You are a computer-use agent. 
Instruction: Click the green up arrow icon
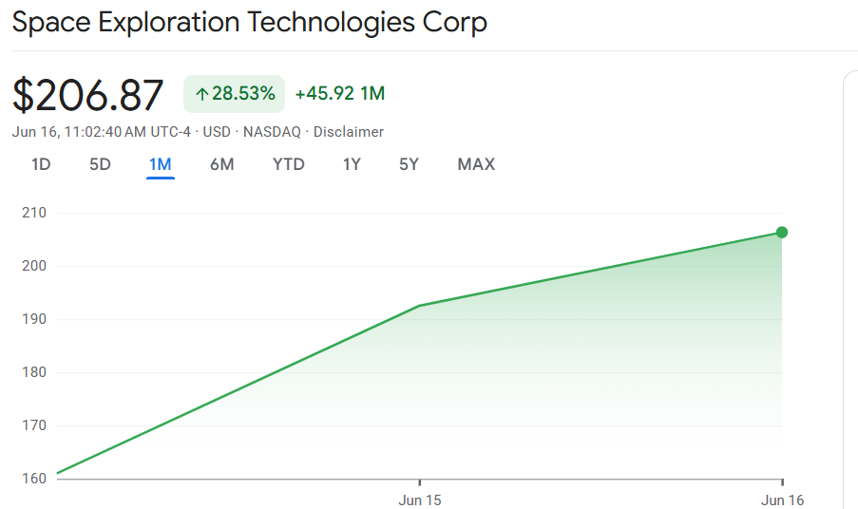click(202, 95)
